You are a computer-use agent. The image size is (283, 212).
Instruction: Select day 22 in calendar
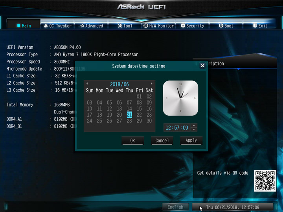[139, 115]
